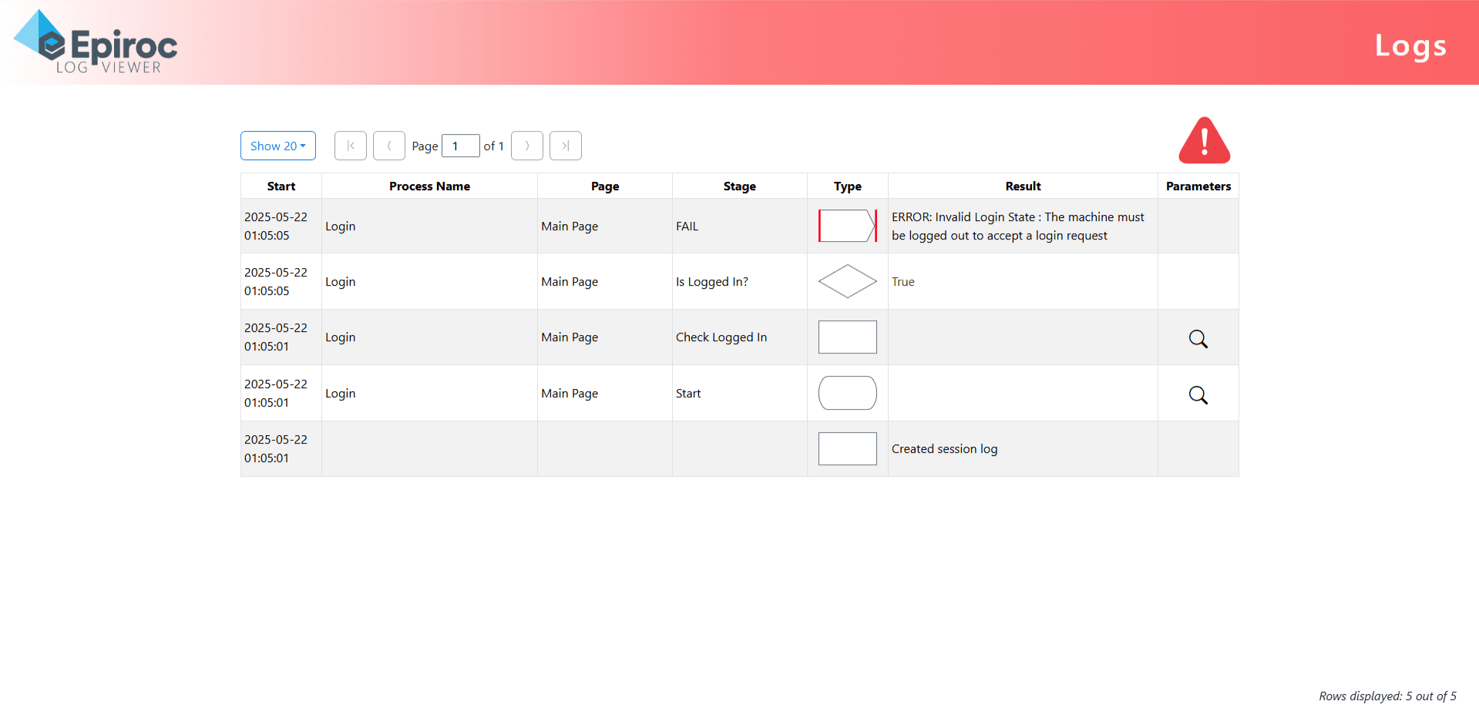This screenshot has height=714, width=1479.
Task: Expand the Show 20 rows dropdown
Action: click(277, 146)
